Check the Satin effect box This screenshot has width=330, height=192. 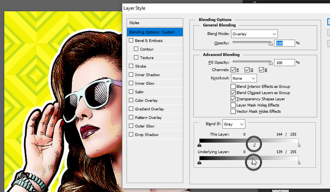pos(131,92)
